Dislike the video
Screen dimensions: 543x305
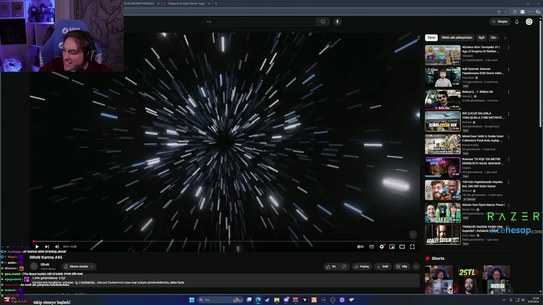tap(344, 266)
